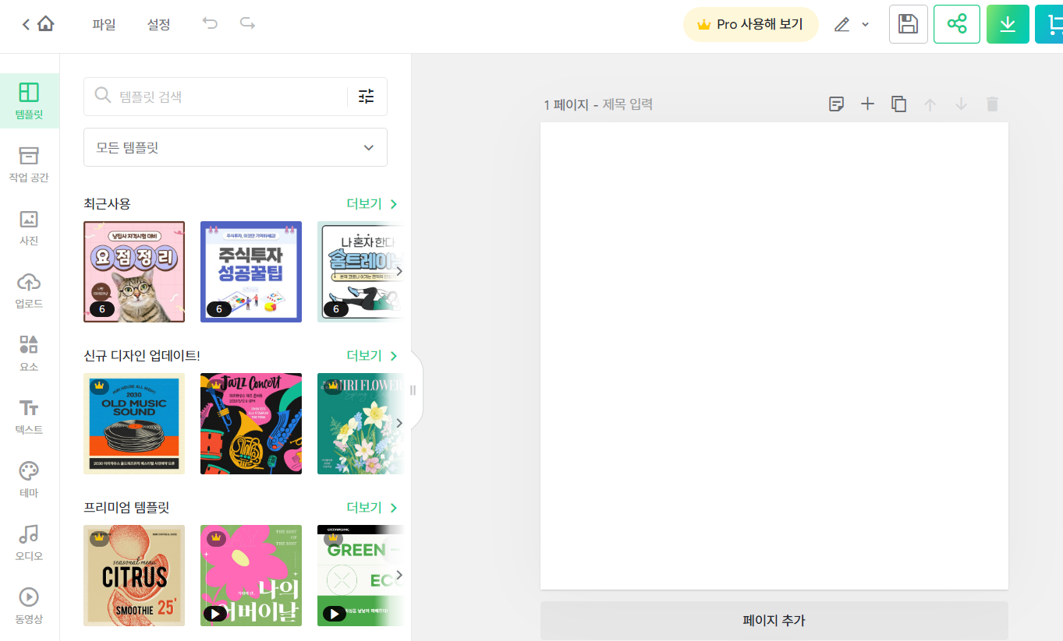
Task: Add a memo using the sticky note icon
Action: 836,104
